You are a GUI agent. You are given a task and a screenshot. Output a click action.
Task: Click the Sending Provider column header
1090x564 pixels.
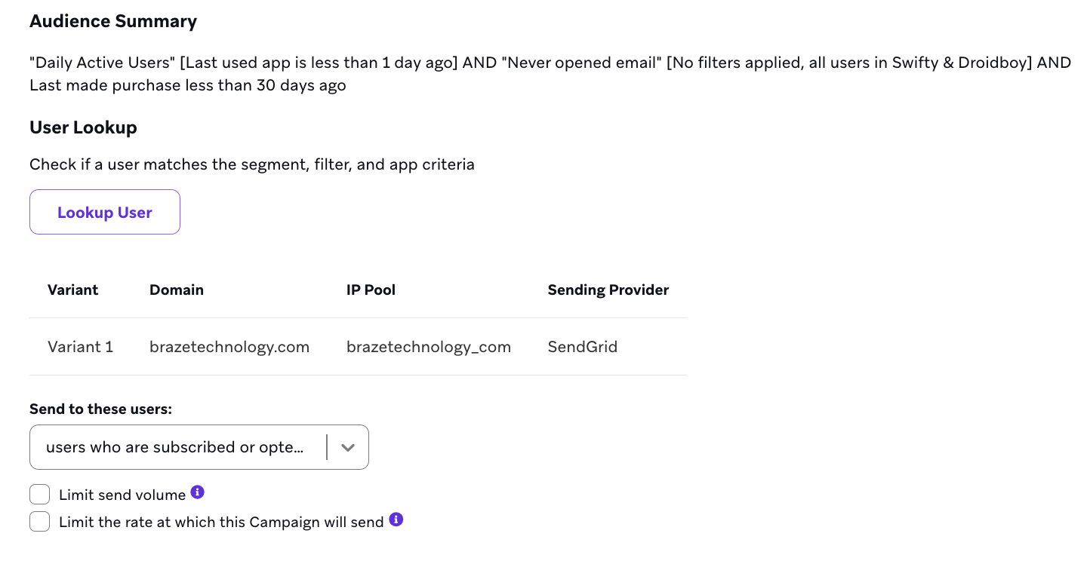pyautogui.click(x=608, y=290)
